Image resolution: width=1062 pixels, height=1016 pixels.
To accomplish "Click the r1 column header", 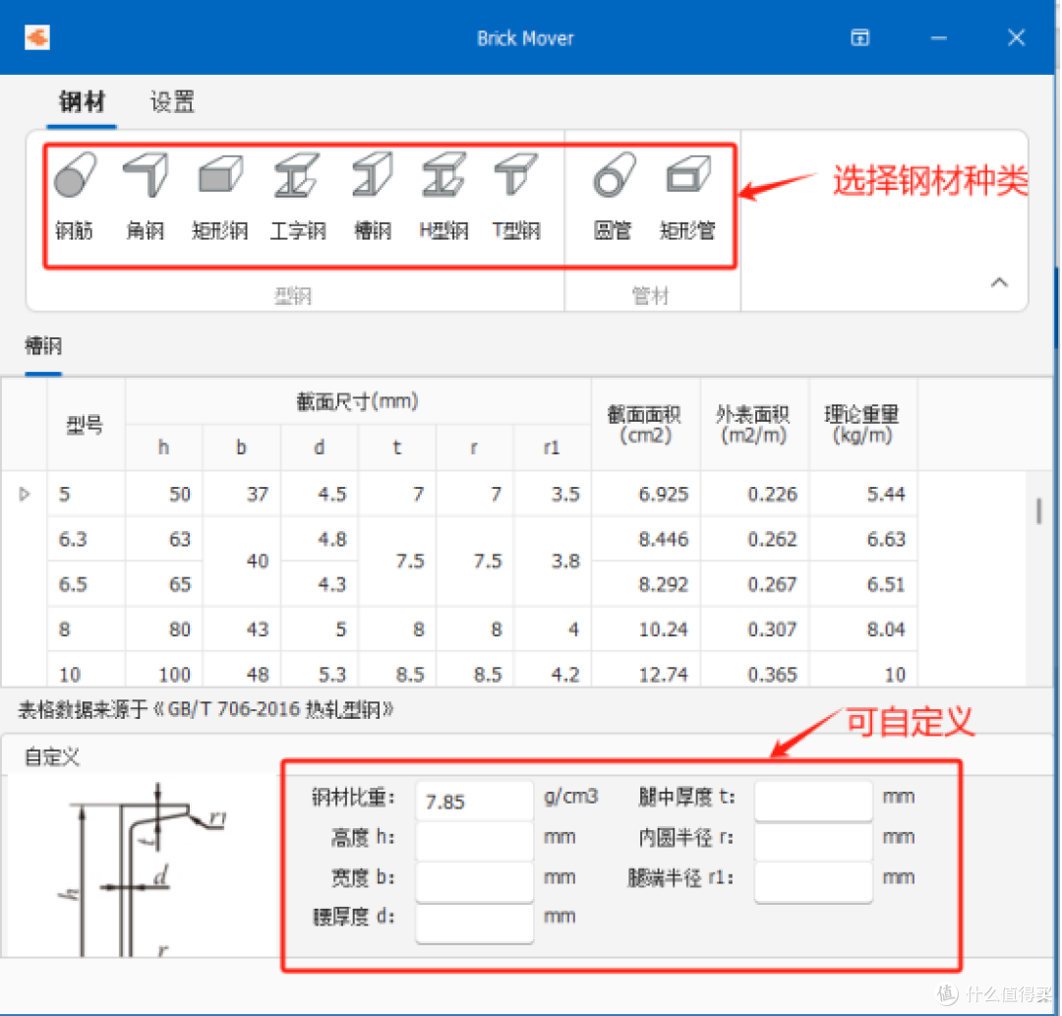I will [552, 448].
